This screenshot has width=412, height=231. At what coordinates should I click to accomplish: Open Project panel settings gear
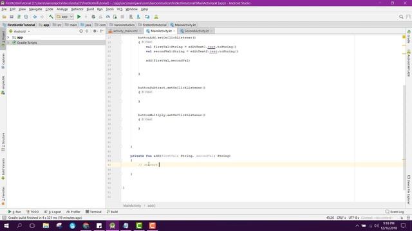tap(95, 31)
